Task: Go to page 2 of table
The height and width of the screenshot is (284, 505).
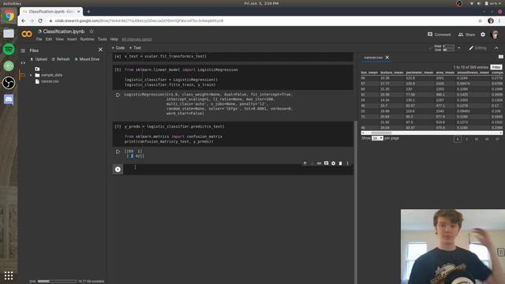Action: pos(466,139)
